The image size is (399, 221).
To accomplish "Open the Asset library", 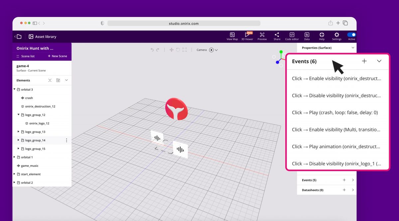I will click(x=43, y=37).
